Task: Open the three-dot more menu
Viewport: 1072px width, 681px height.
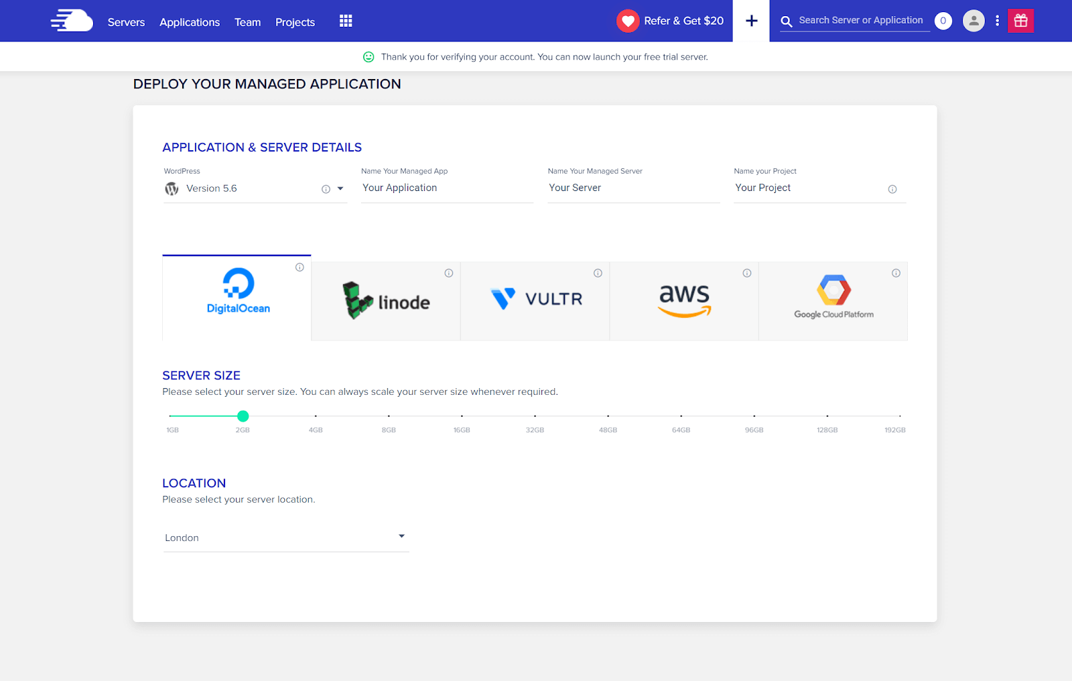Action: click(x=997, y=21)
